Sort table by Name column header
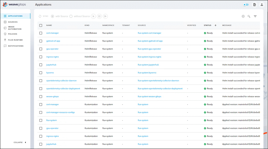 [49, 25]
